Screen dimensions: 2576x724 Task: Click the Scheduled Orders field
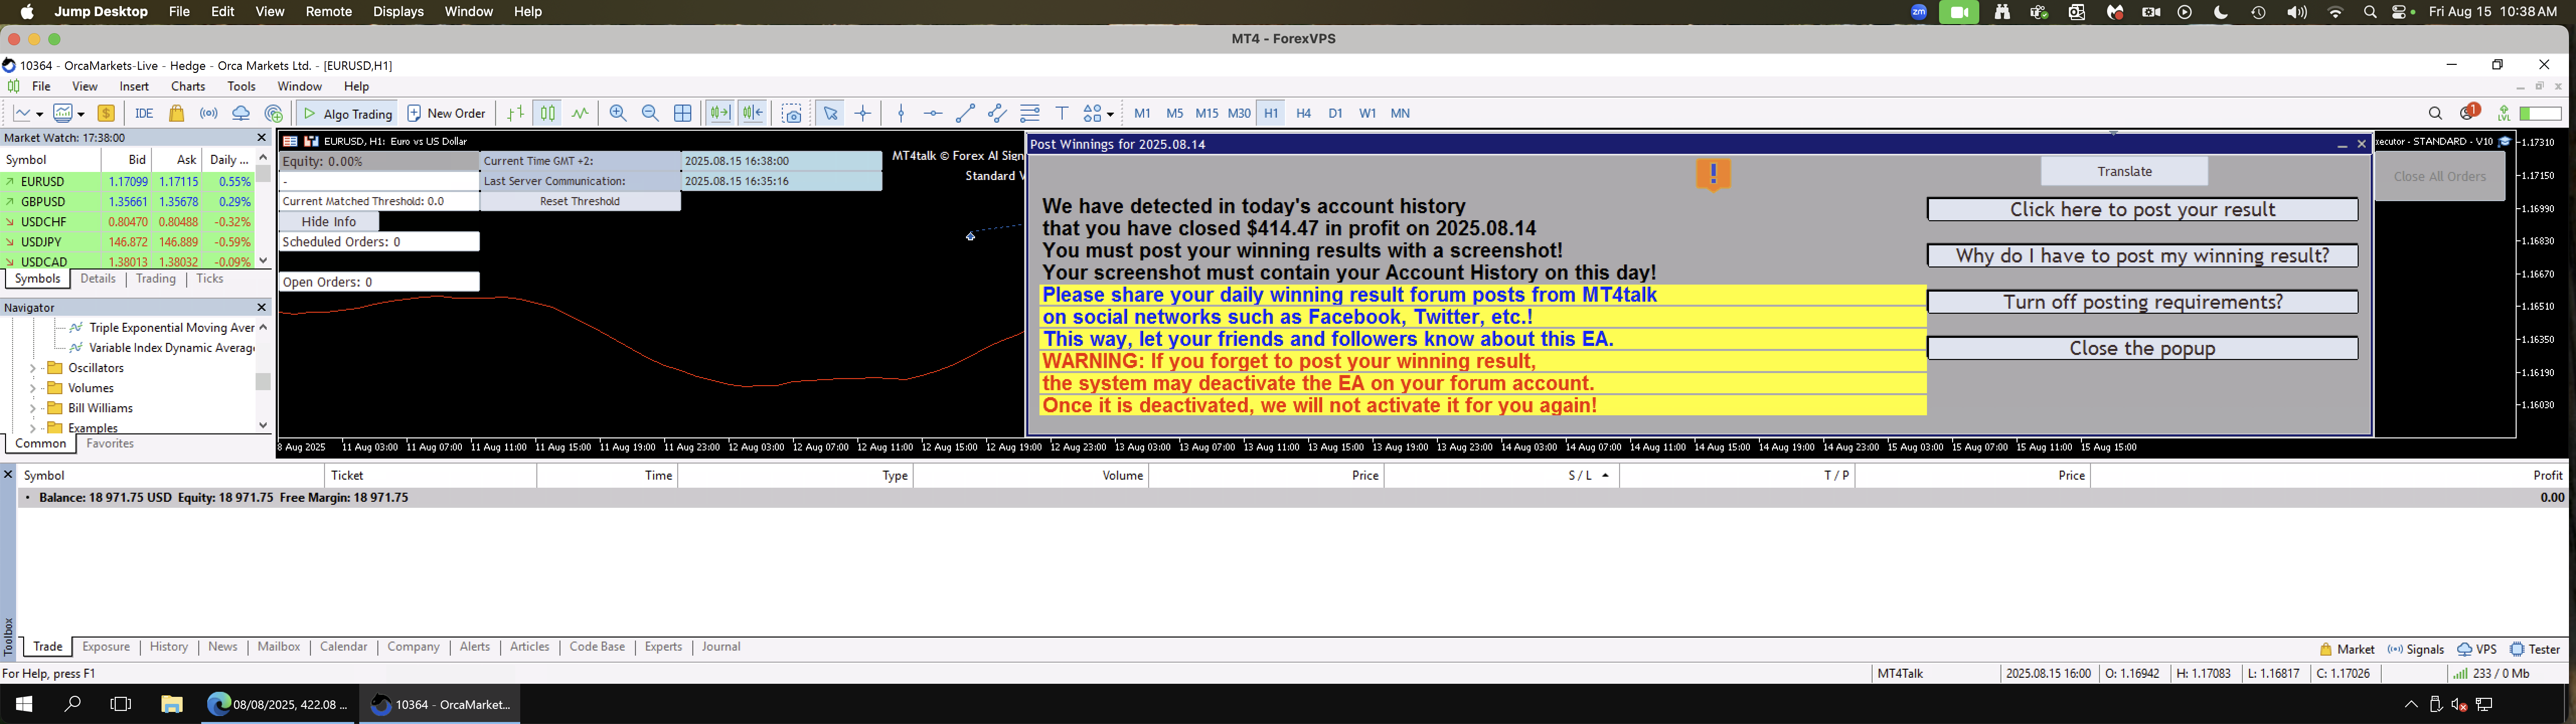tap(378, 242)
